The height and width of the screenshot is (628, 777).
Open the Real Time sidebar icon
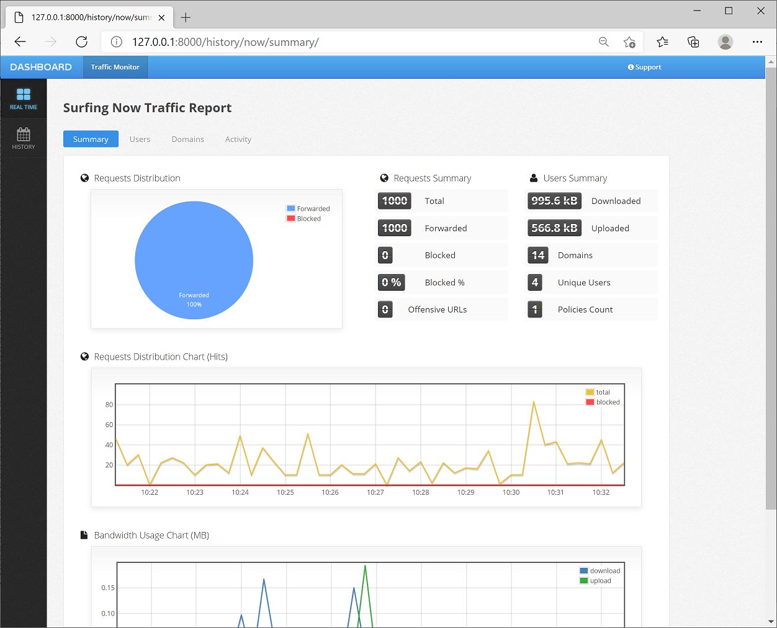tap(24, 99)
